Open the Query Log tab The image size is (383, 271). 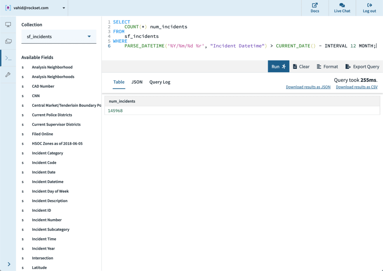160,82
